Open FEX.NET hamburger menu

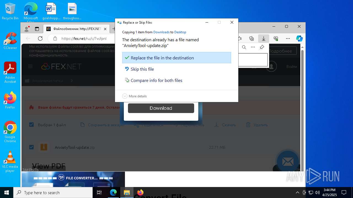point(30,67)
